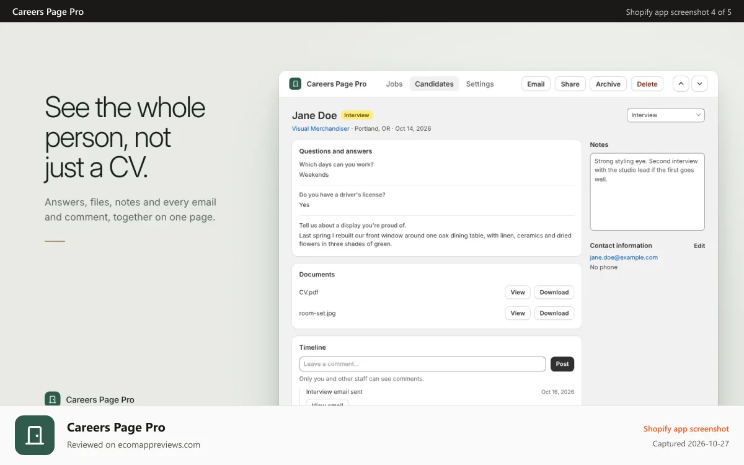Open the Jobs tab

coord(394,84)
